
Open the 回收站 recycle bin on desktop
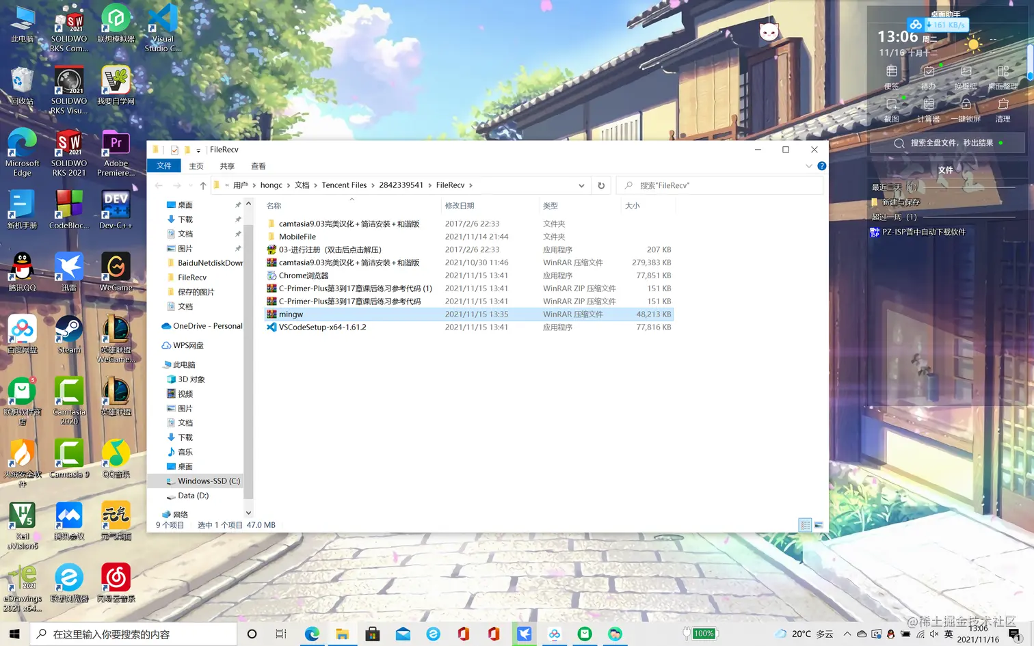(22, 86)
